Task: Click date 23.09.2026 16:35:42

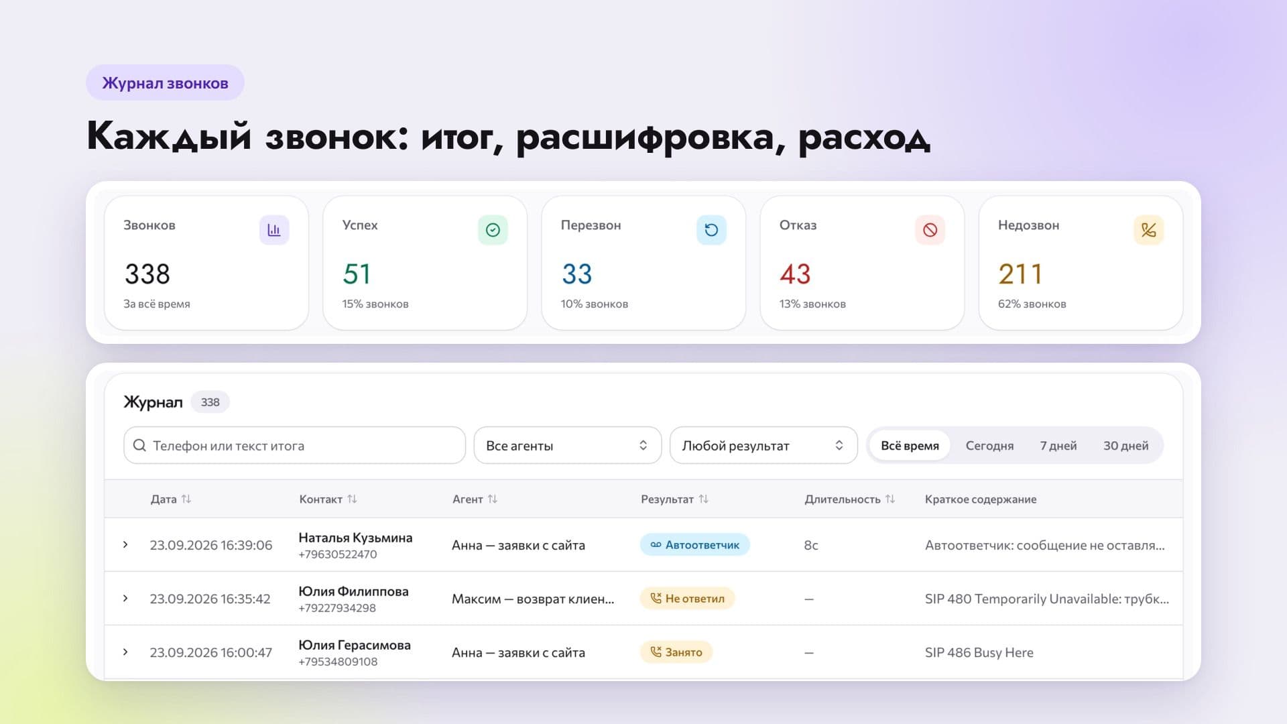Action: tap(210, 598)
